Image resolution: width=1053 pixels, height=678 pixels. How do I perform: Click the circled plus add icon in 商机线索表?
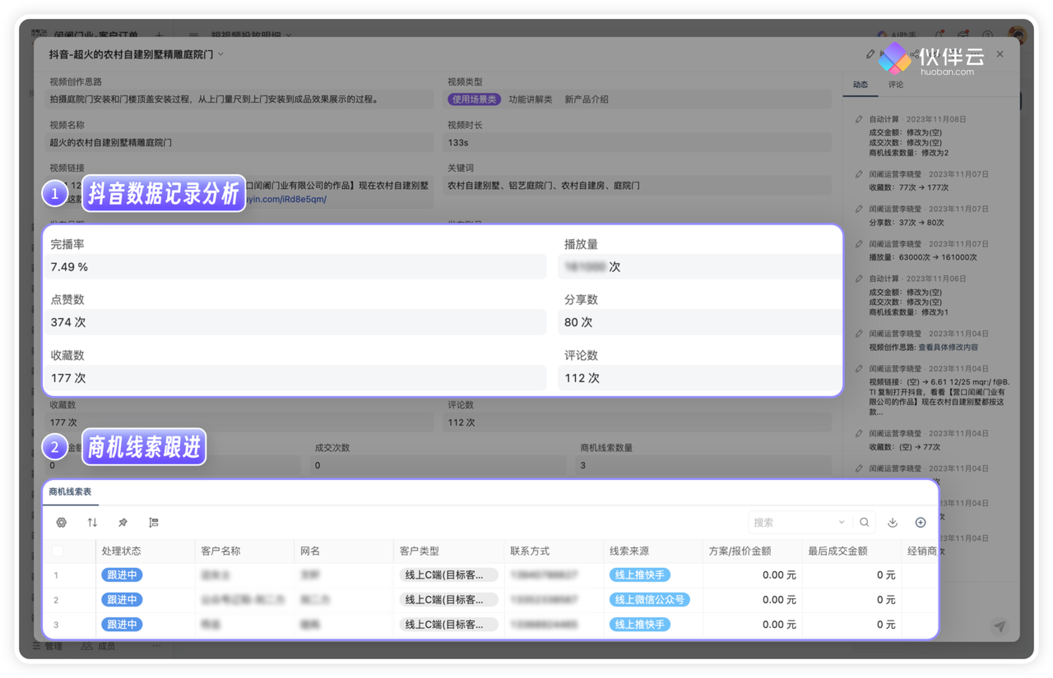[920, 522]
